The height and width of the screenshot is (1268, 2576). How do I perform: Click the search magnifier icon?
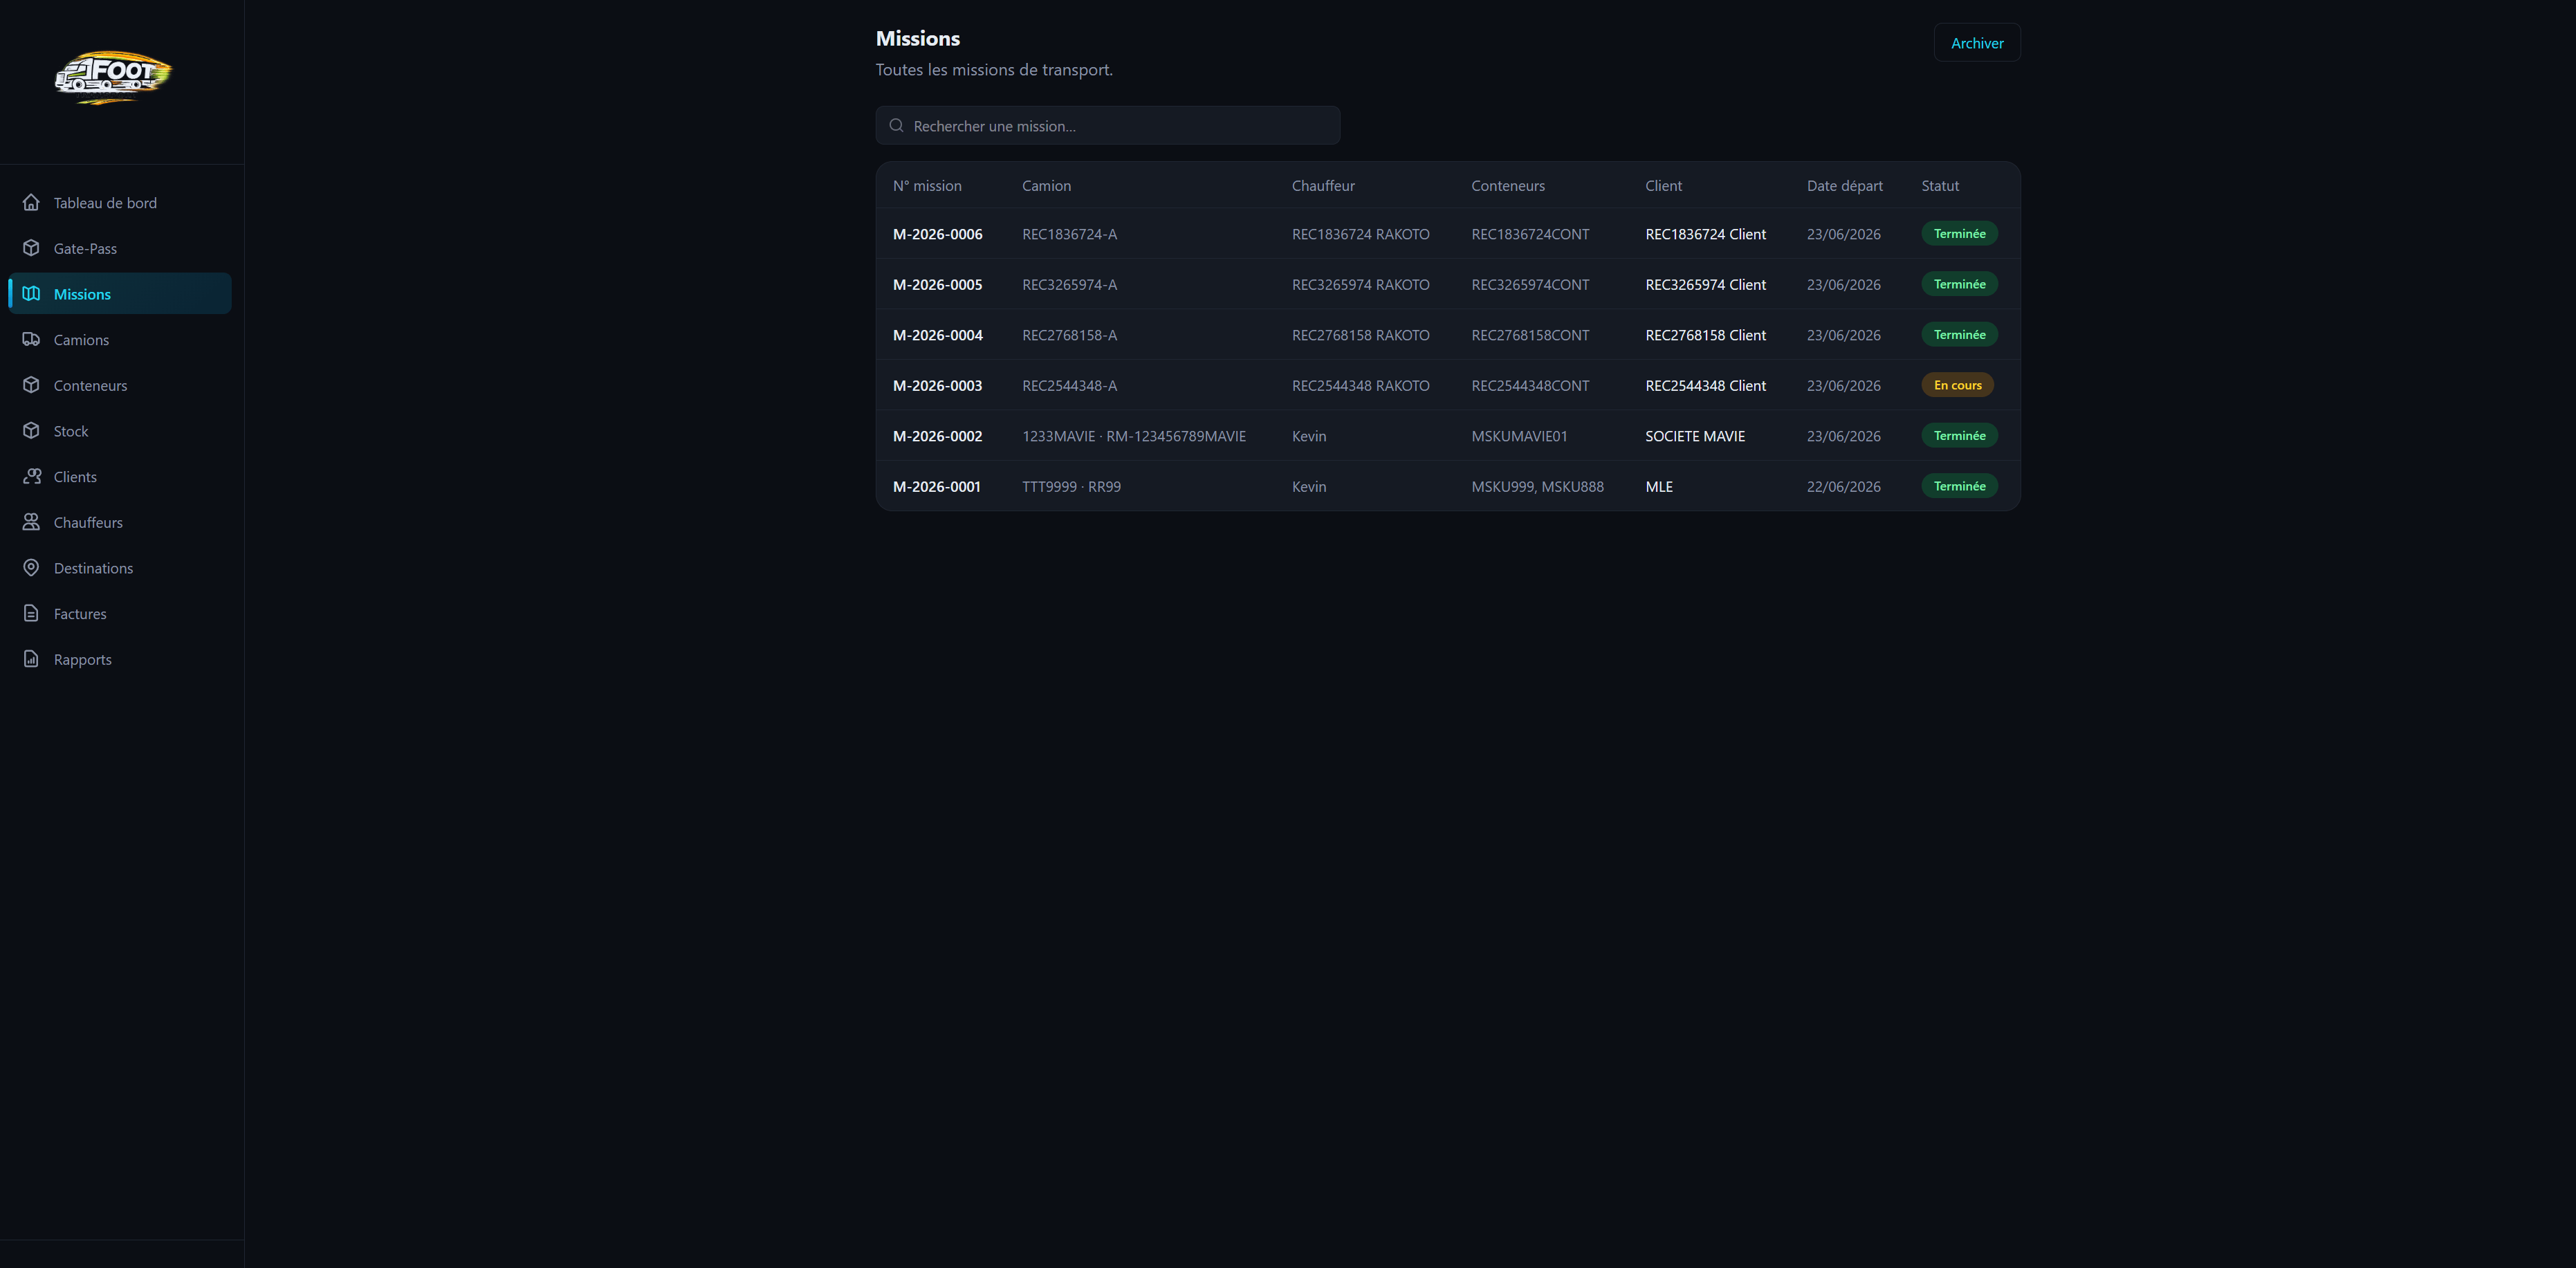point(896,126)
